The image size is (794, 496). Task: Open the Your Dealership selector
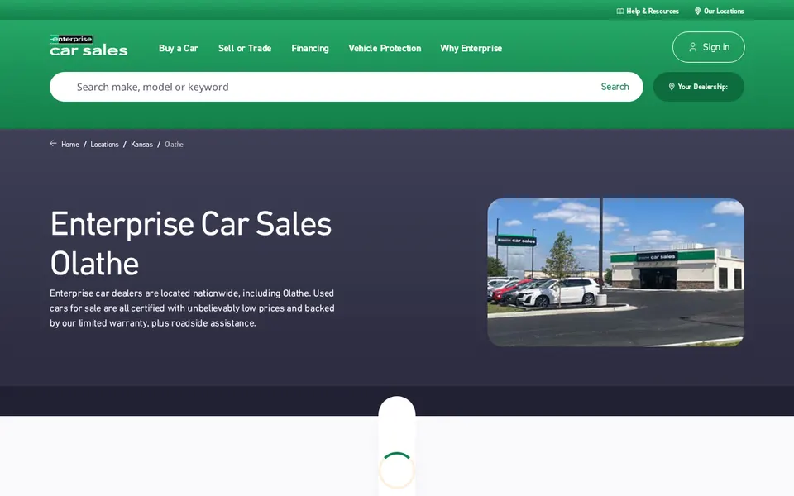[x=699, y=87]
